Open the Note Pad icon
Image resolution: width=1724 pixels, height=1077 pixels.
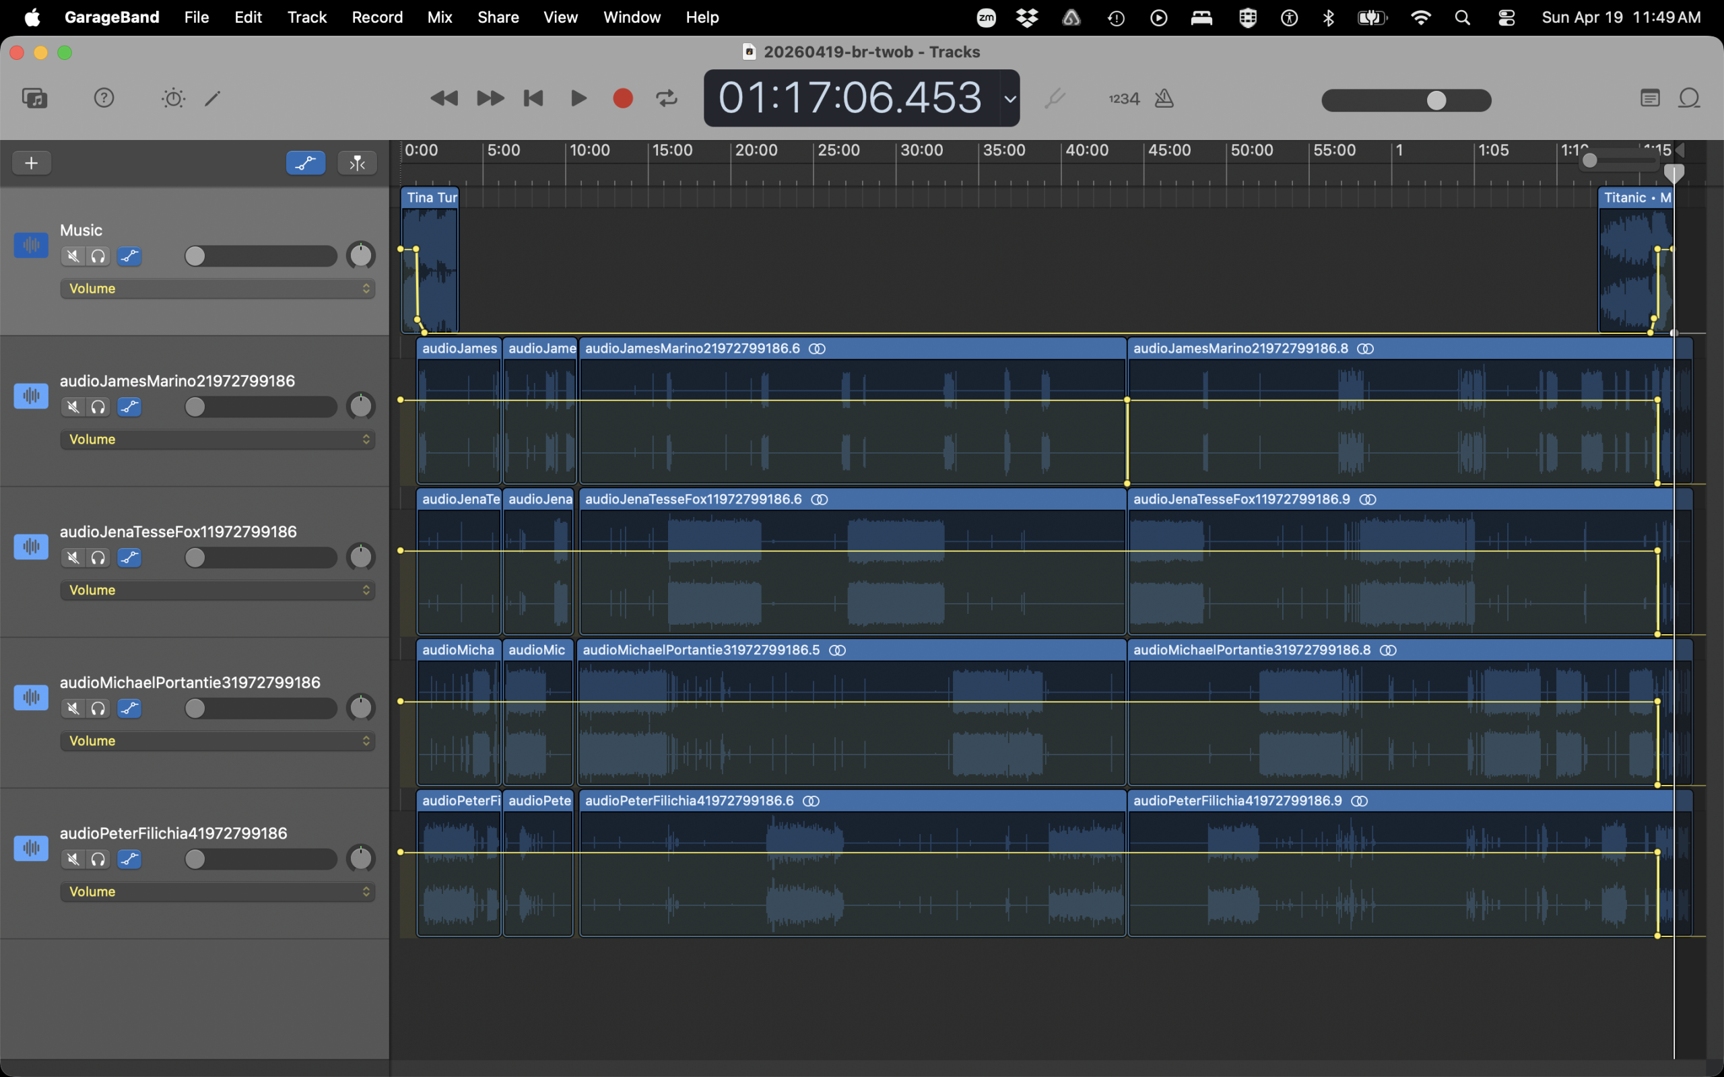(x=1650, y=98)
